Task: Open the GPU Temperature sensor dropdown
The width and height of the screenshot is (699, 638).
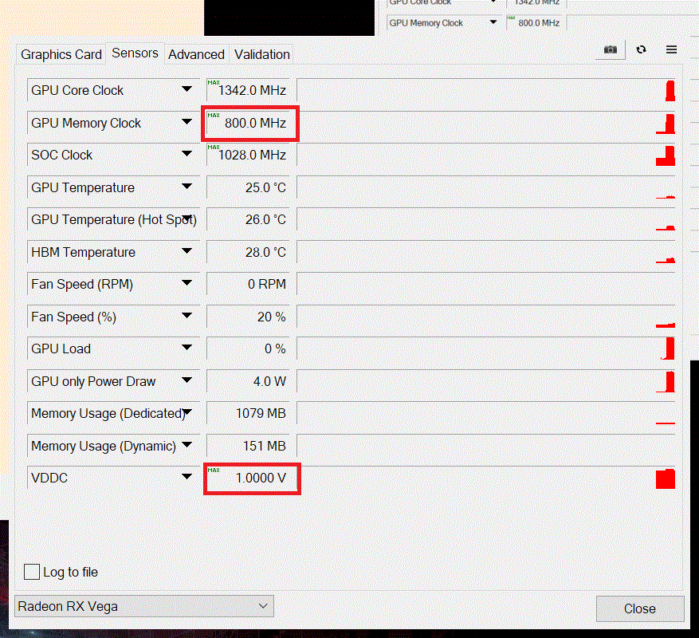Action: pos(187,187)
